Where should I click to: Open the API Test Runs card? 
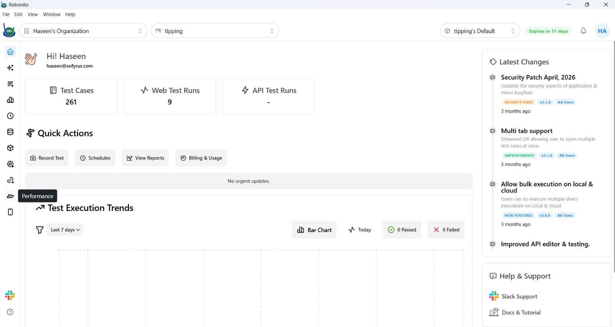pyautogui.click(x=268, y=96)
